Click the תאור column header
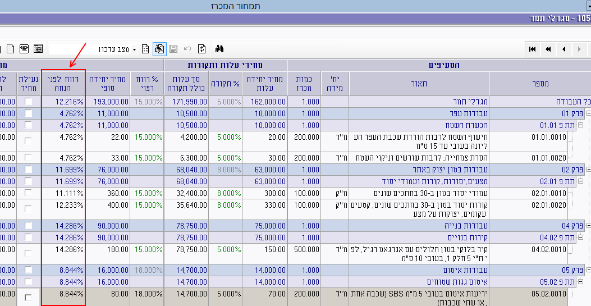 pyautogui.click(x=419, y=84)
